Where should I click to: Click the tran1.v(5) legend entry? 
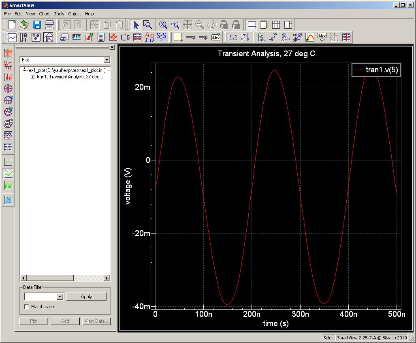(x=376, y=70)
